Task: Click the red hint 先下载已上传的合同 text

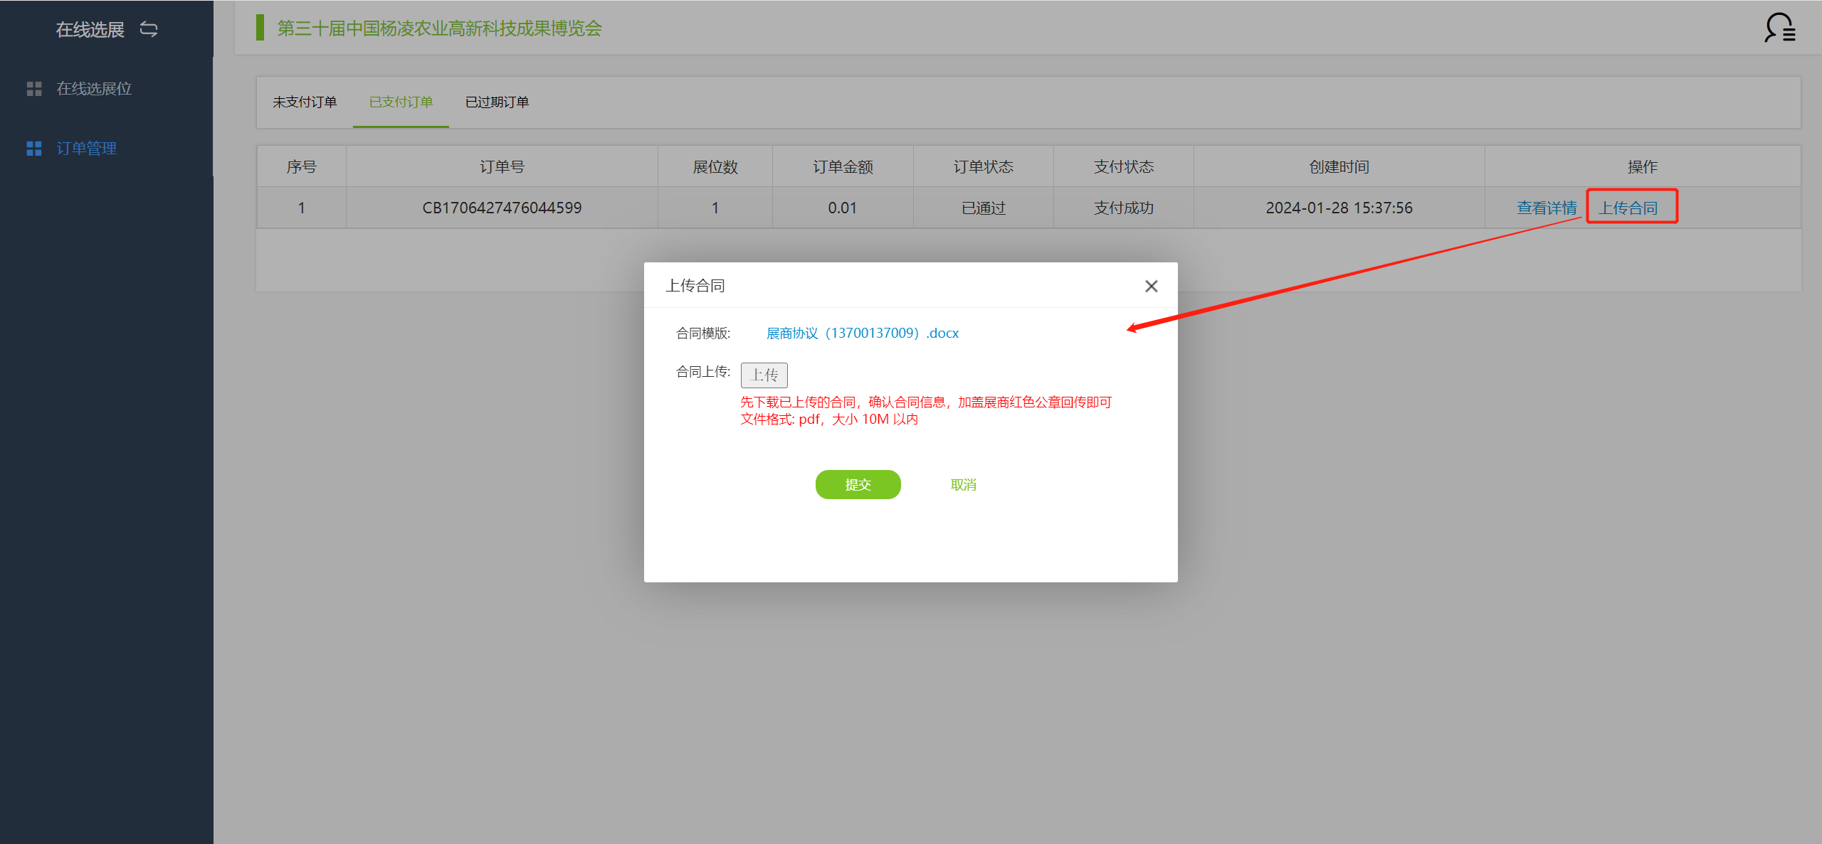Action: tap(926, 402)
